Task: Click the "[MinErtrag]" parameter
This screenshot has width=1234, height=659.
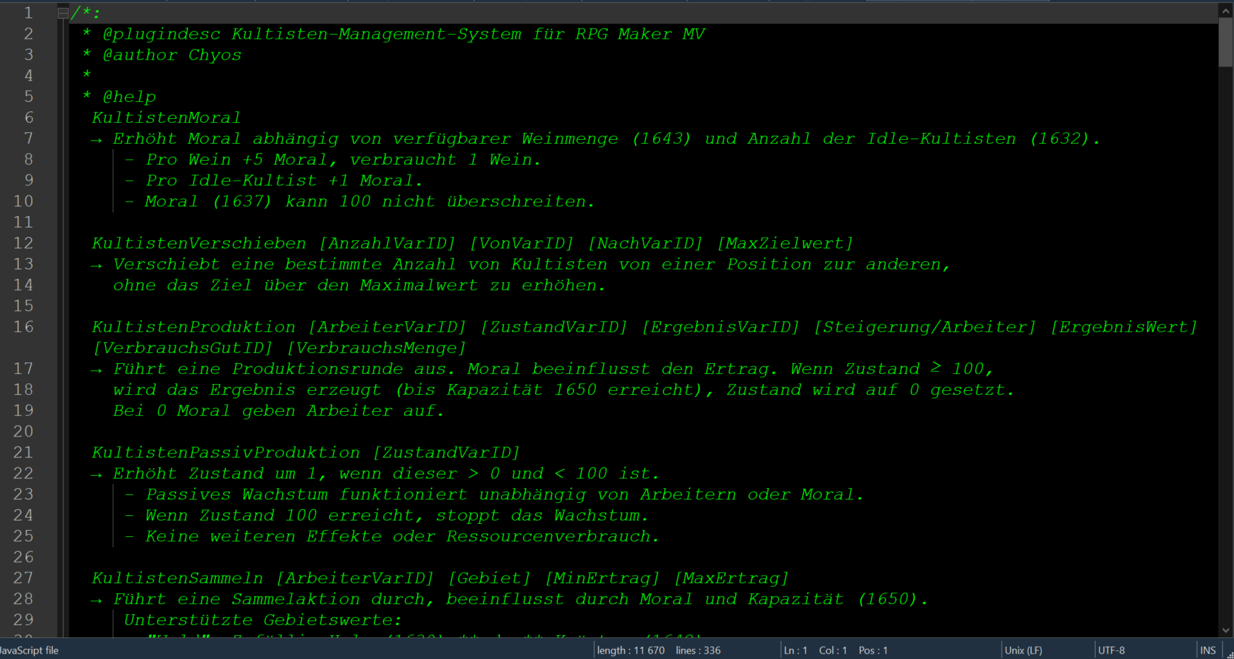Action: (602, 578)
